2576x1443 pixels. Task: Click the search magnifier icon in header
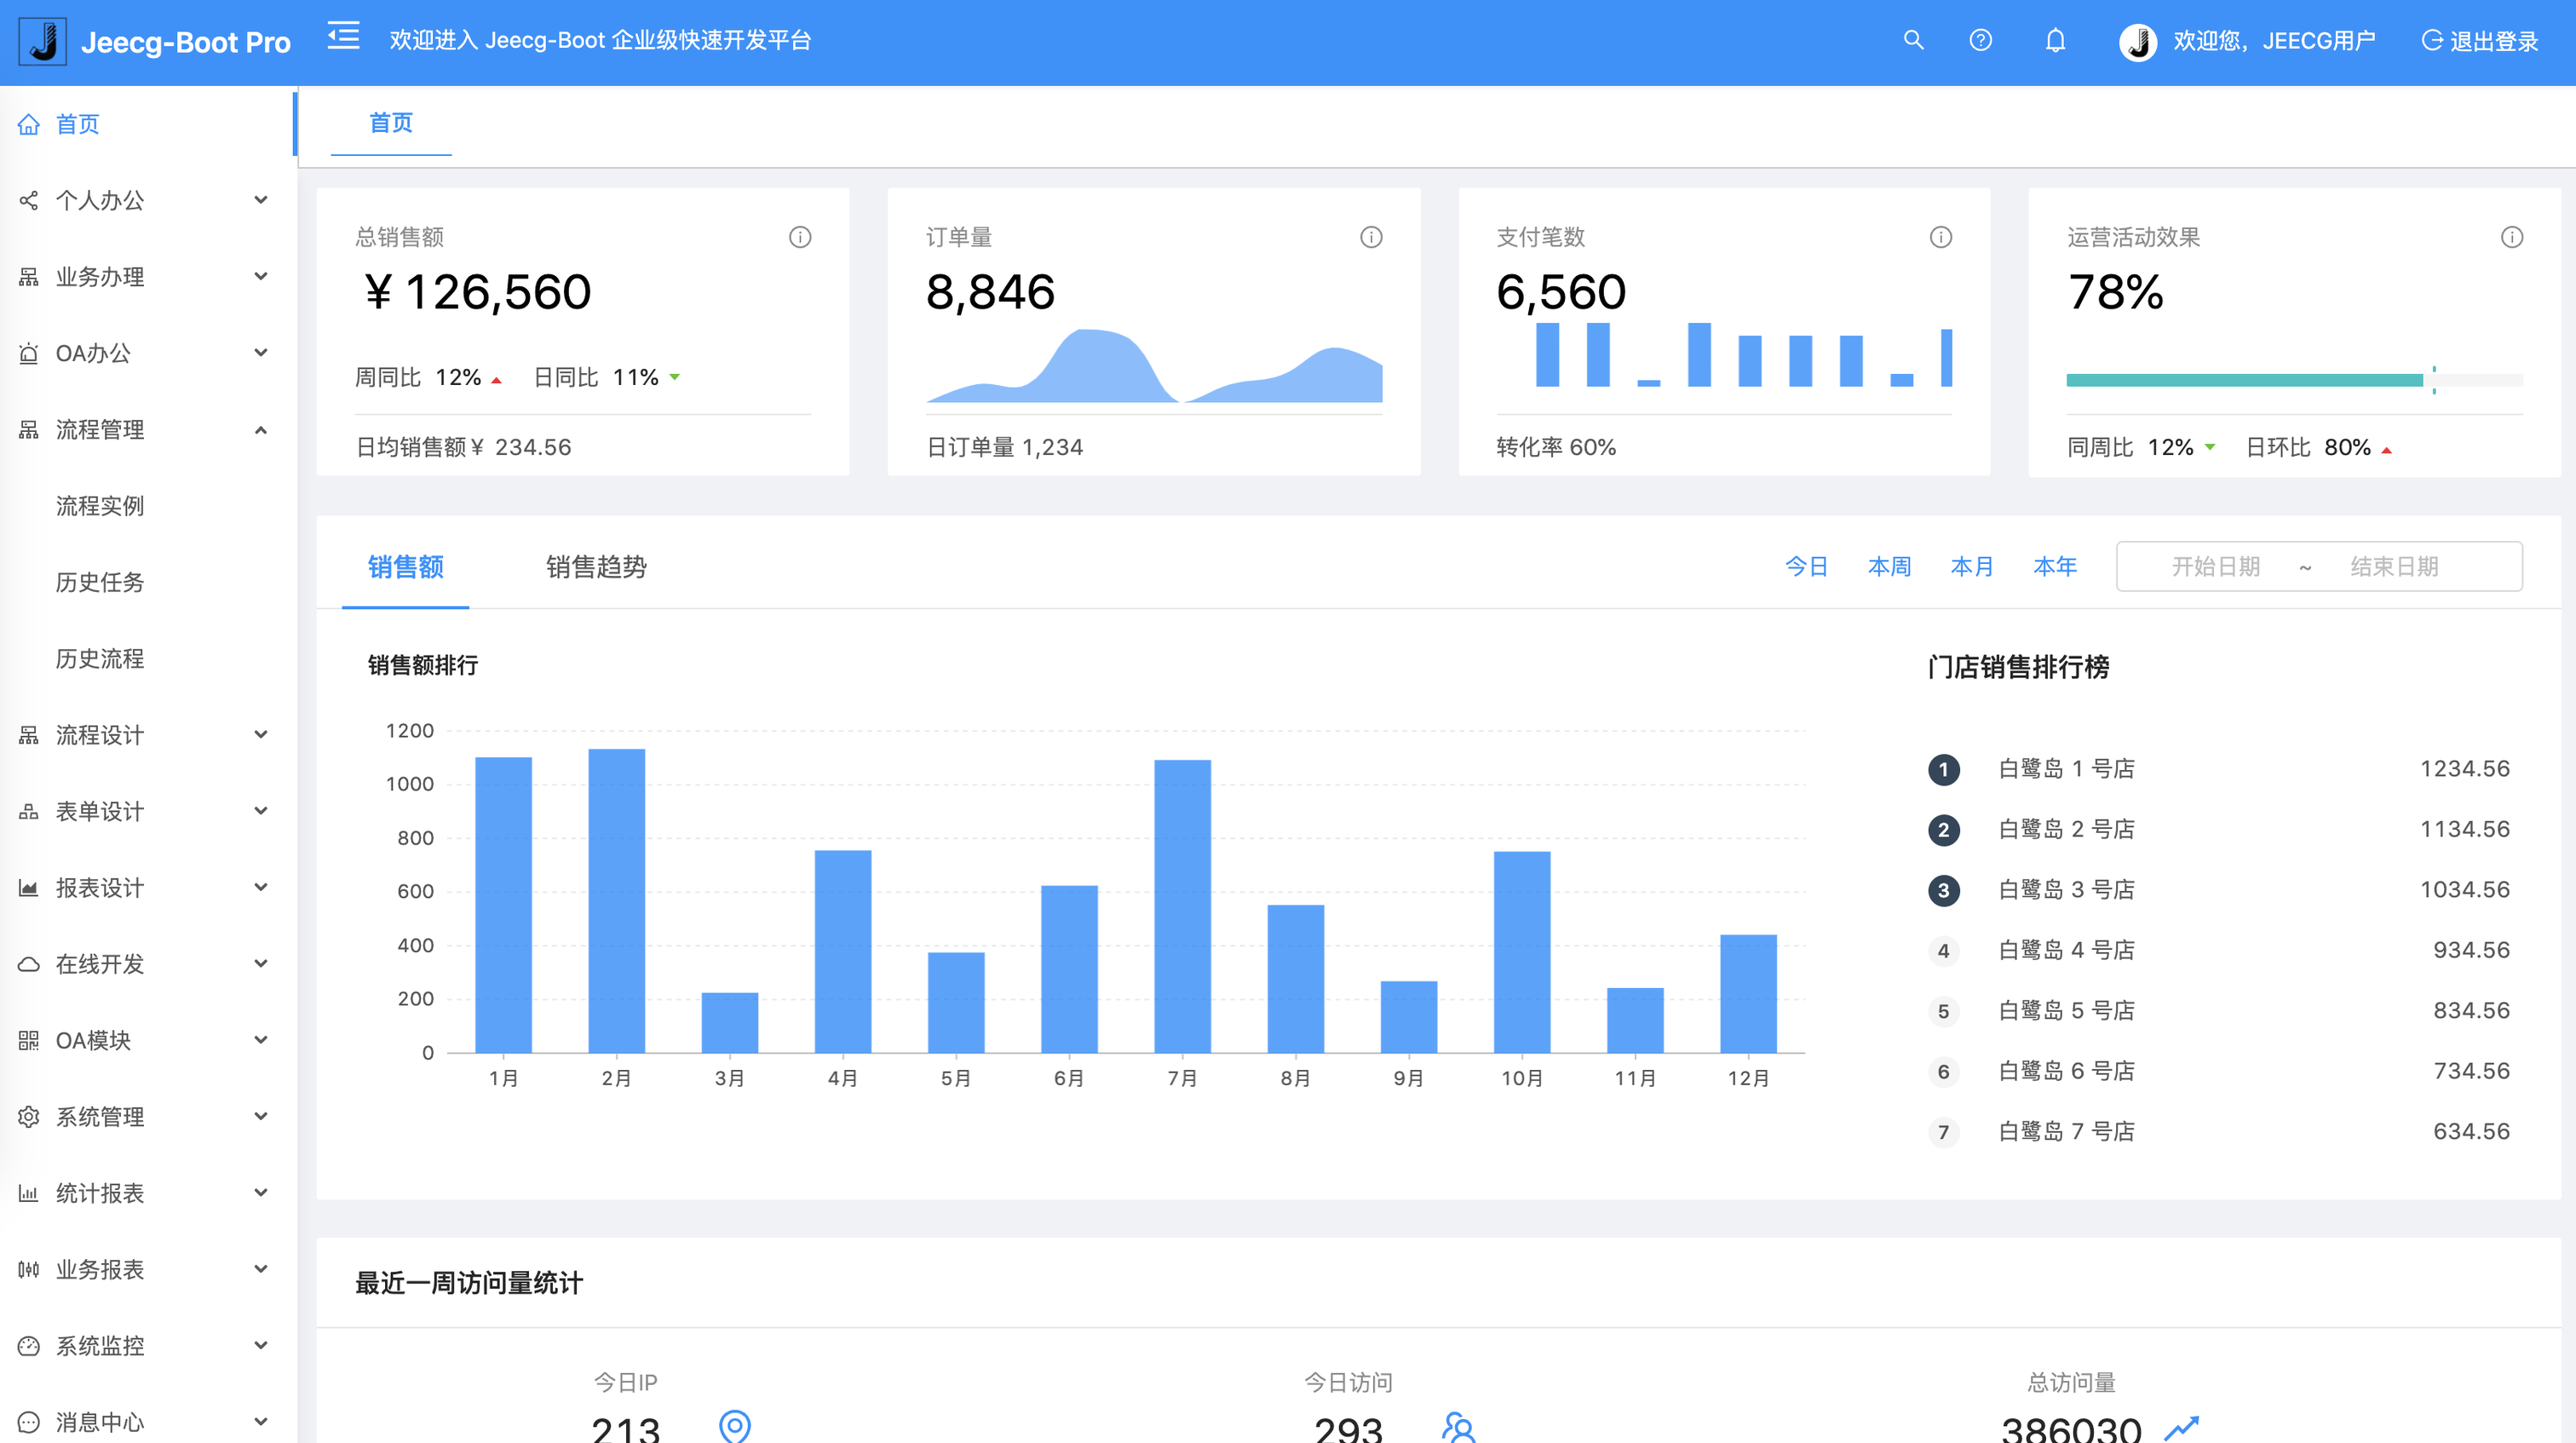click(x=1913, y=40)
